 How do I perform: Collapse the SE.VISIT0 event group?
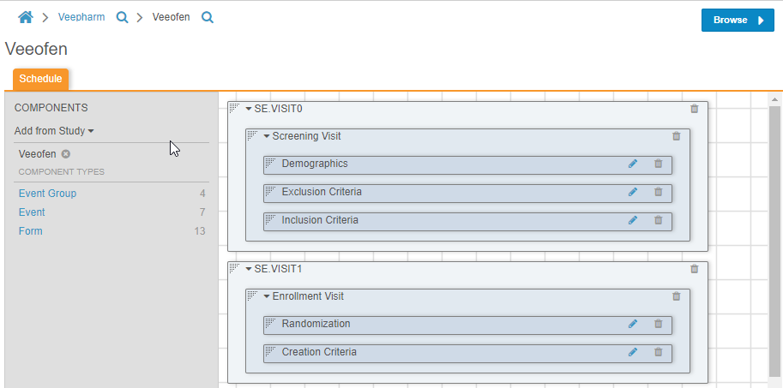tap(249, 109)
